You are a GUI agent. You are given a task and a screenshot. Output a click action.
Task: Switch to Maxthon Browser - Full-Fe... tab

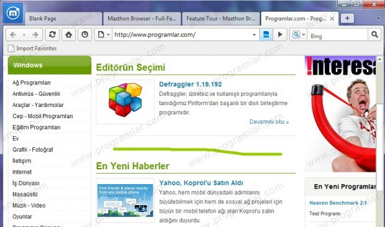tap(142, 19)
